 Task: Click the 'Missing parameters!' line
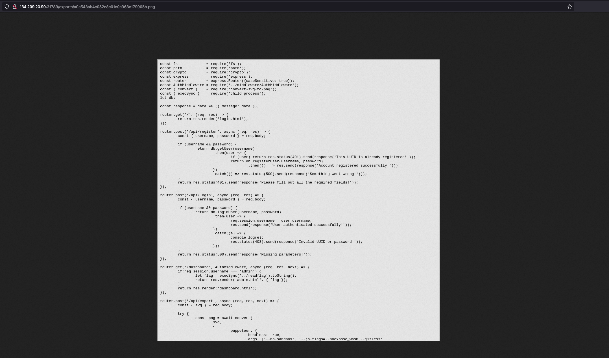245,254
